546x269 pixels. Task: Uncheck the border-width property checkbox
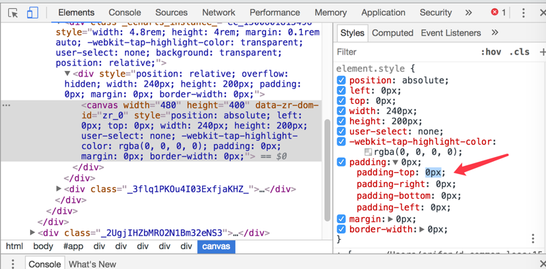341,229
